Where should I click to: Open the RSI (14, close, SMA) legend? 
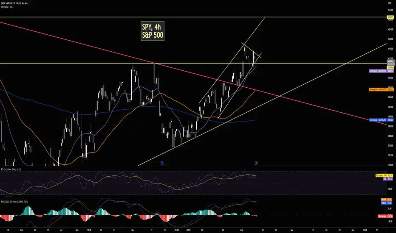pyautogui.click(x=11, y=169)
